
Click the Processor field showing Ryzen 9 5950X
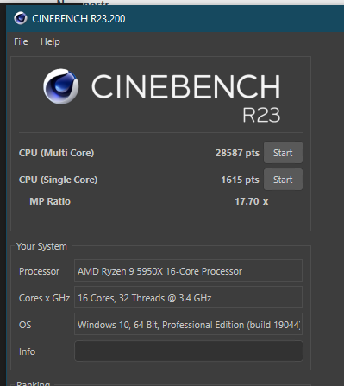[188, 270]
